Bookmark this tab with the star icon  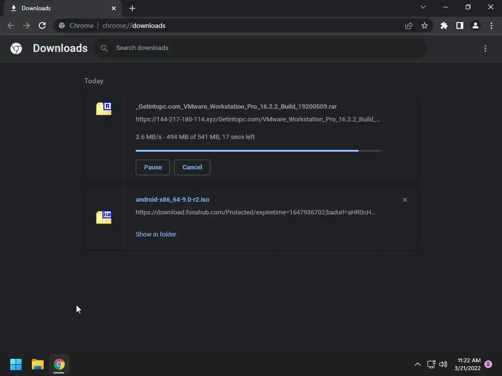(425, 25)
